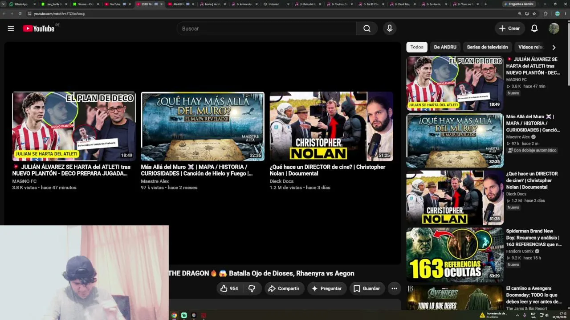Like the video with 954 likes
Viewport: 570px width, 320px height.
coord(229,288)
